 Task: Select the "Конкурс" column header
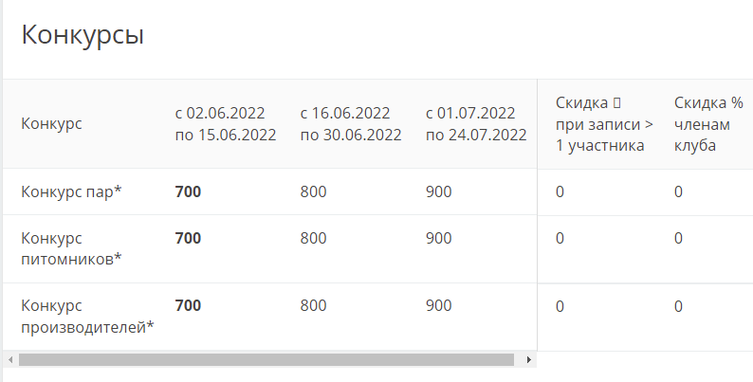click(51, 123)
